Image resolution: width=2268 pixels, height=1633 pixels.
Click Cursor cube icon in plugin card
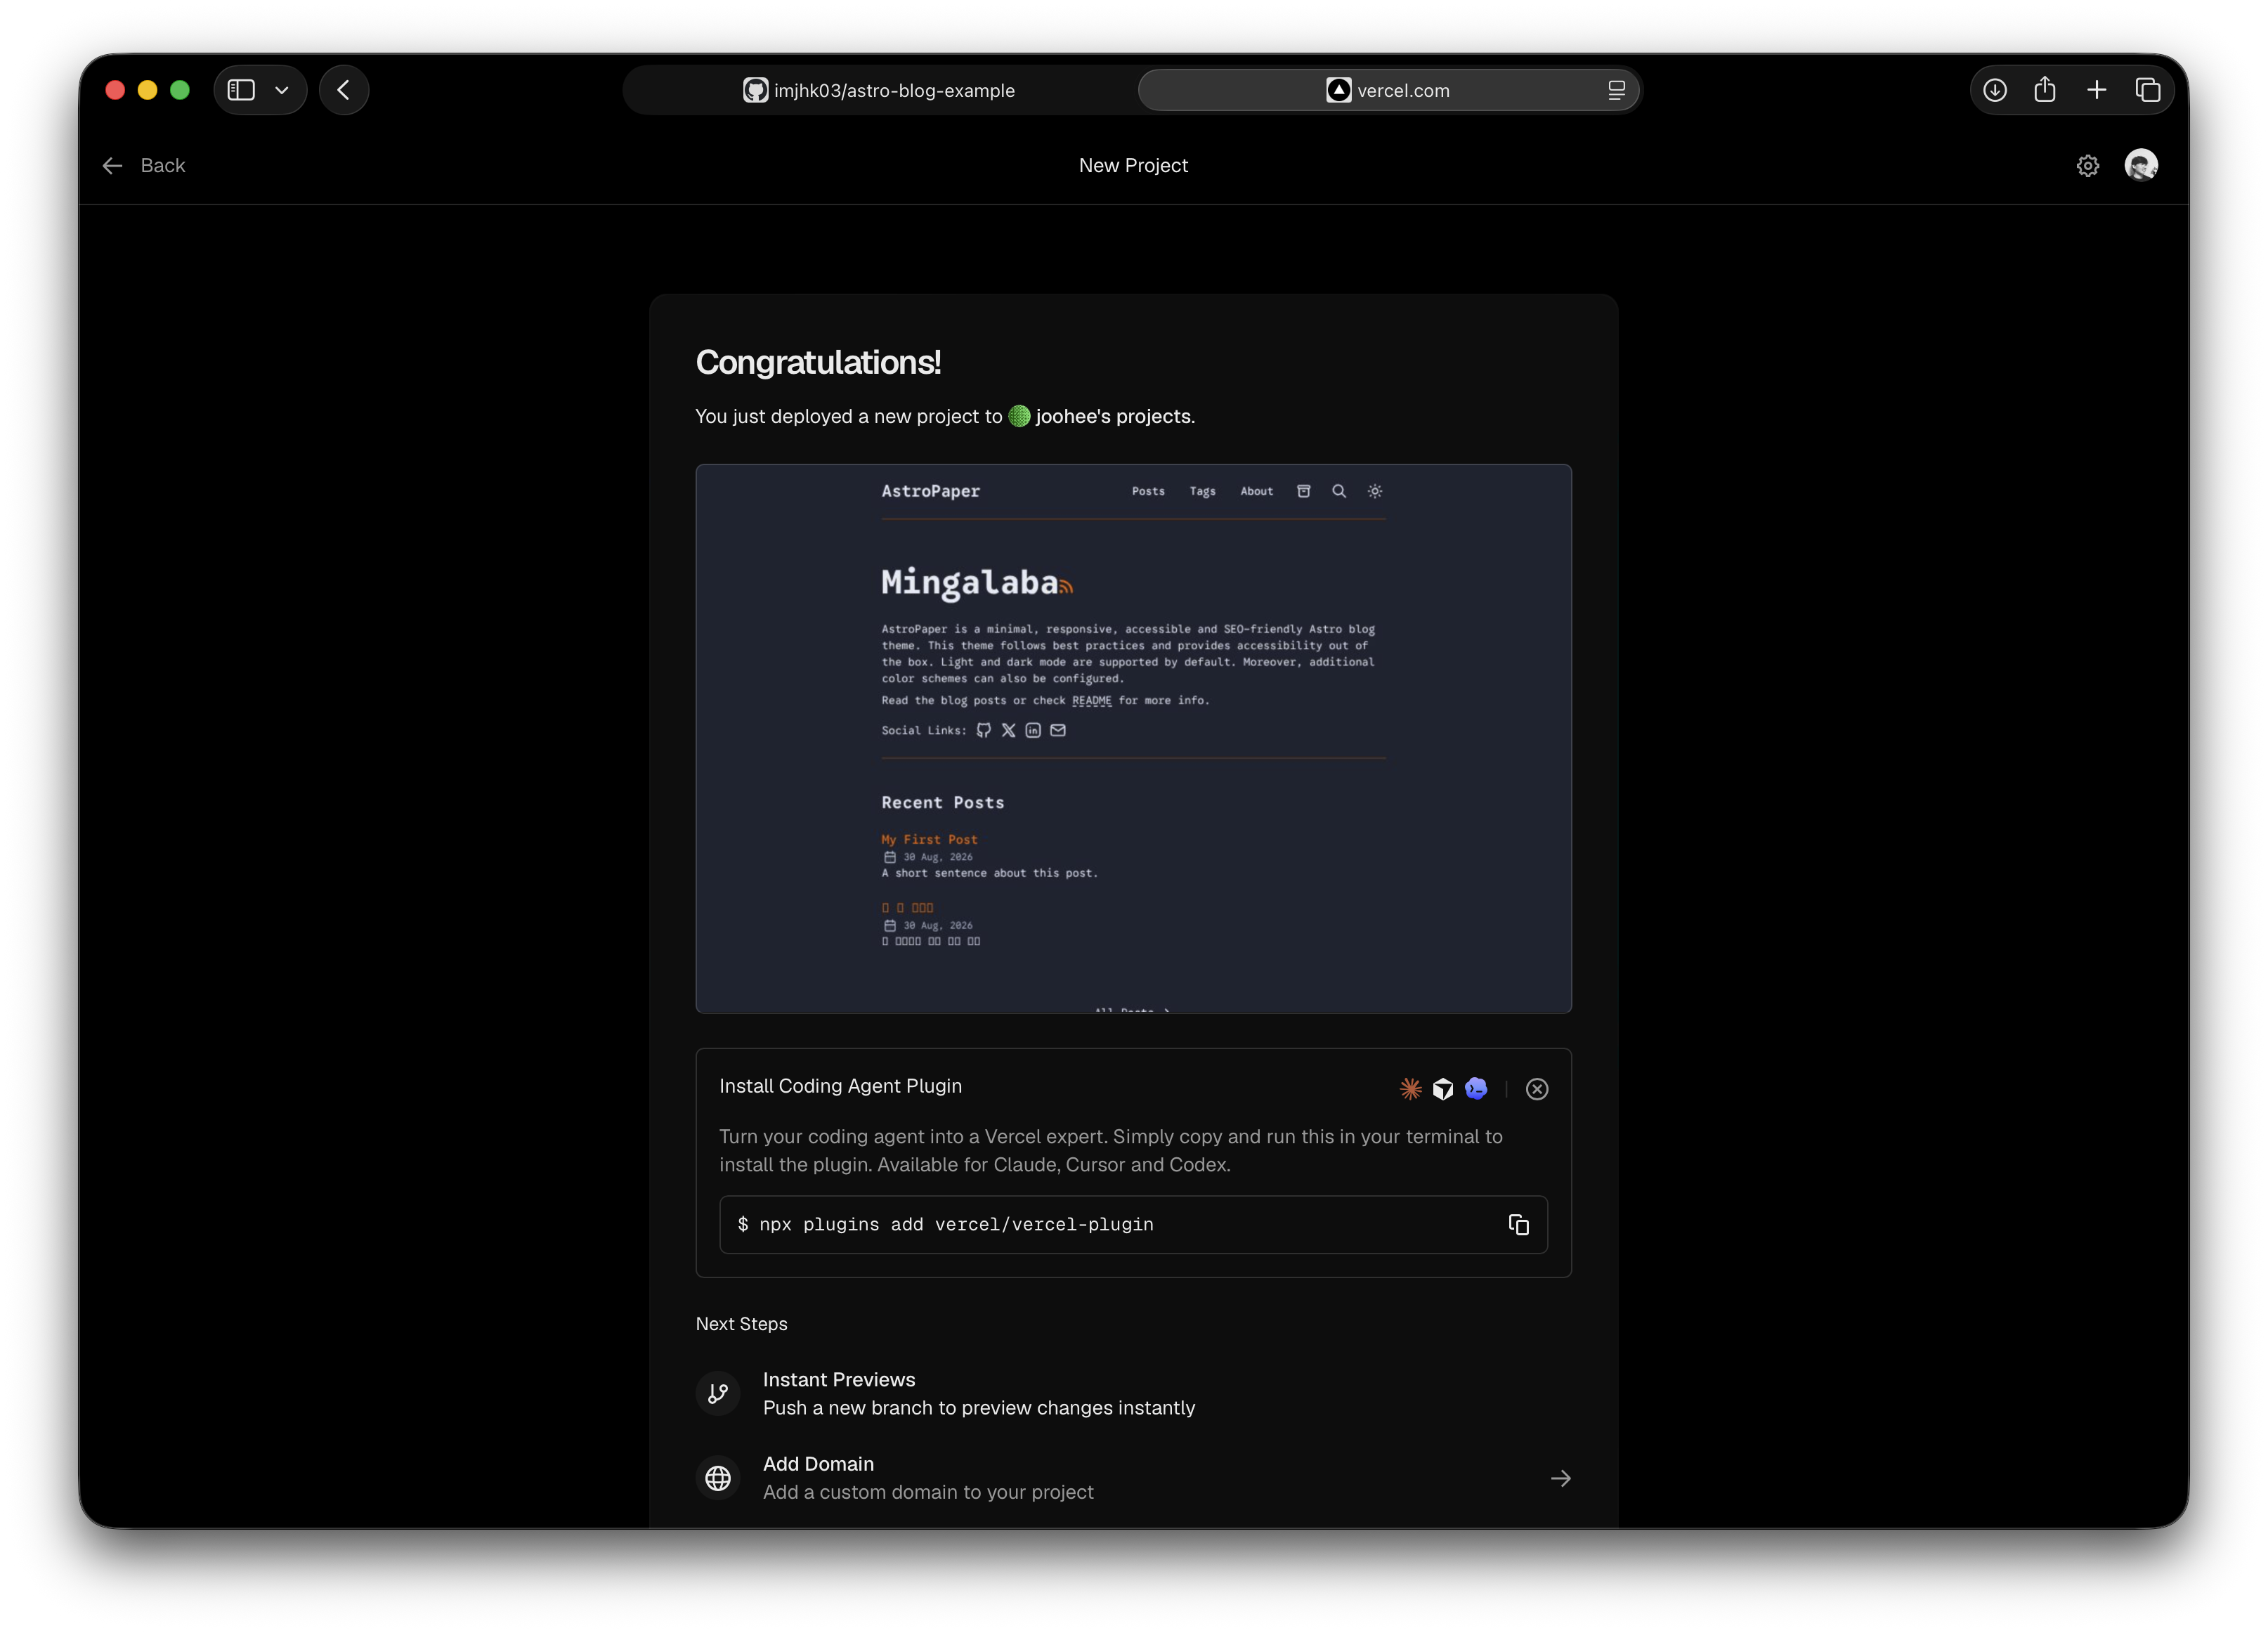pyautogui.click(x=1442, y=1088)
